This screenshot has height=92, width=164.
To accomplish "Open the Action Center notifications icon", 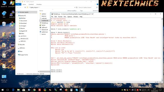I will (x=160, y=90).
